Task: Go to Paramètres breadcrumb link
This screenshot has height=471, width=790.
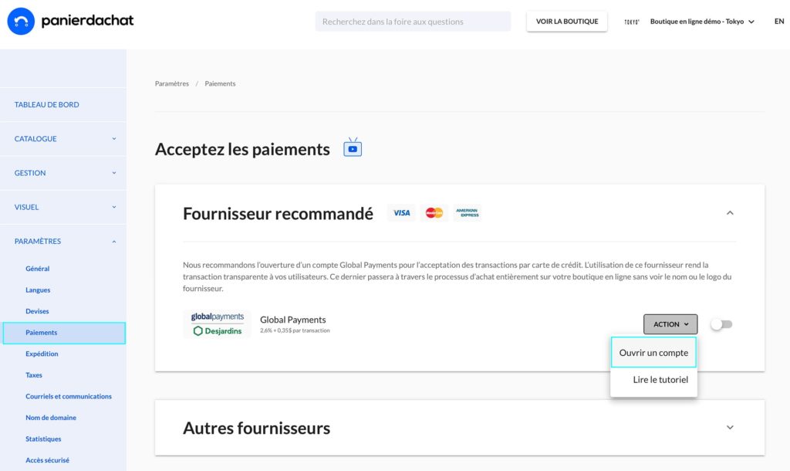Action: [172, 83]
